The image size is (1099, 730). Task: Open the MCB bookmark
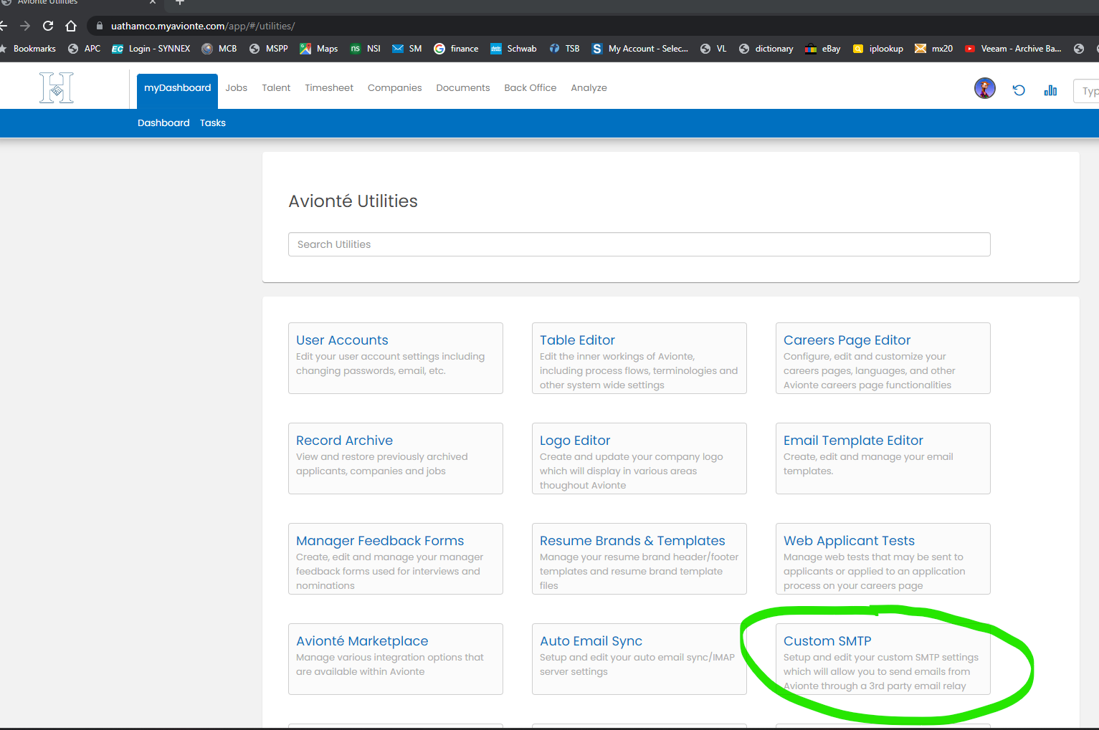coord(219,49)
